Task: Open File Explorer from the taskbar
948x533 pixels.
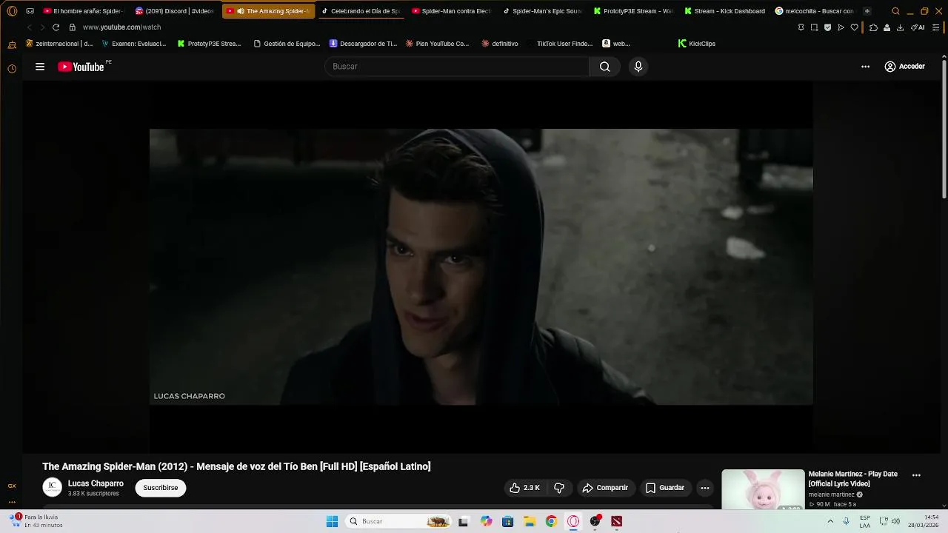Action: (x=530, y=521)
